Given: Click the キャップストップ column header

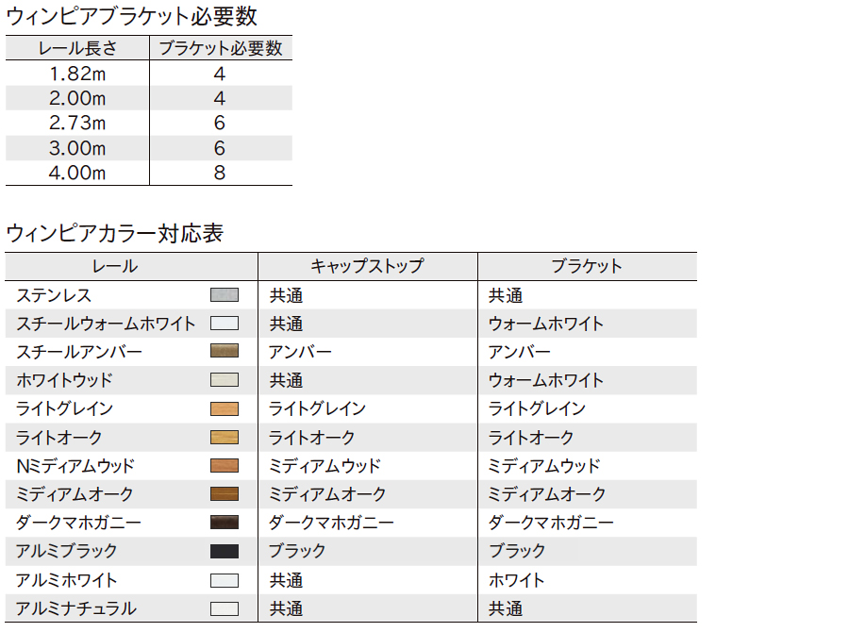Looking at the screenshot, I should 367,266.
